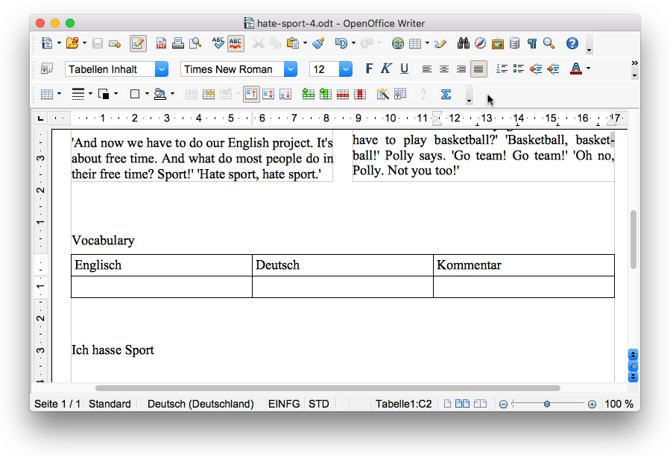The image size is (670, 456).
Task: Toggle italic formatting (K)
Action: [386, 69]
